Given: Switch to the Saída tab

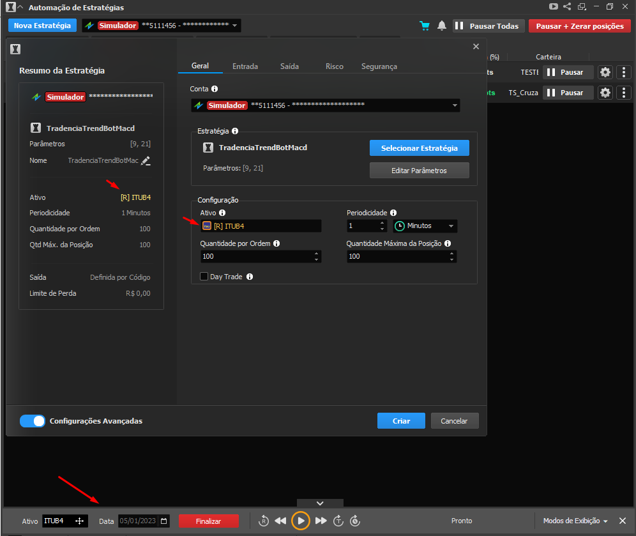Looking at the screenshot, I should pyautogui.click(x=290, y=66).
